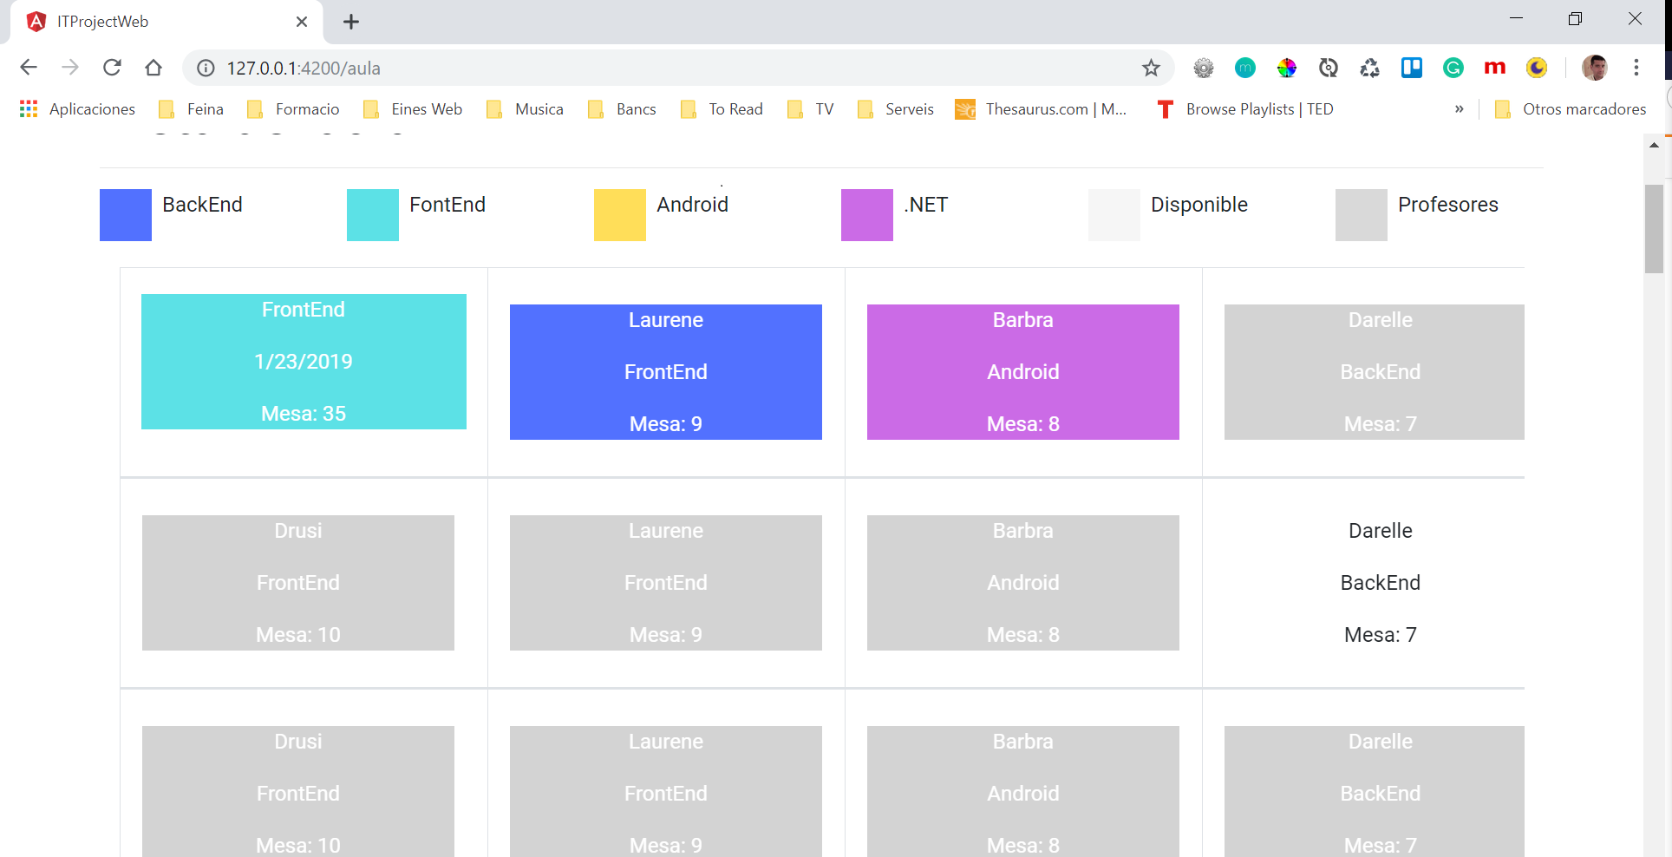View site information icon in address bar

click(206, 68)
